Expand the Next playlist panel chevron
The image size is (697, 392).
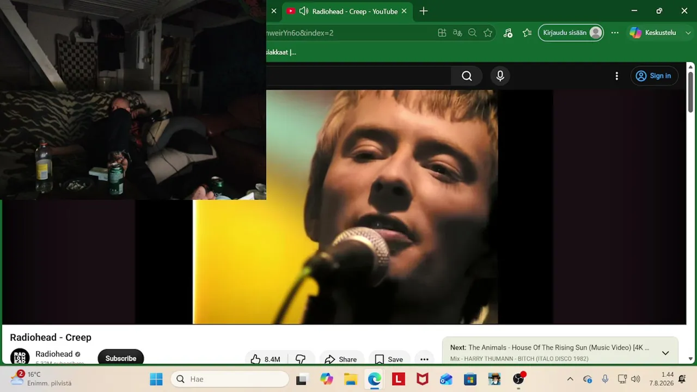[665, 353]
